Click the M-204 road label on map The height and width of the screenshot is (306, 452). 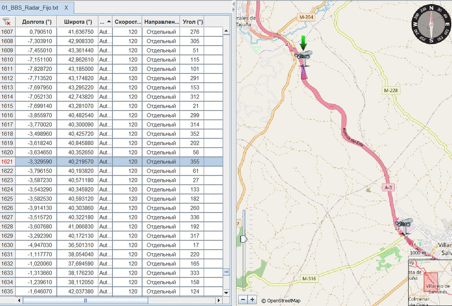coord(306,17)
